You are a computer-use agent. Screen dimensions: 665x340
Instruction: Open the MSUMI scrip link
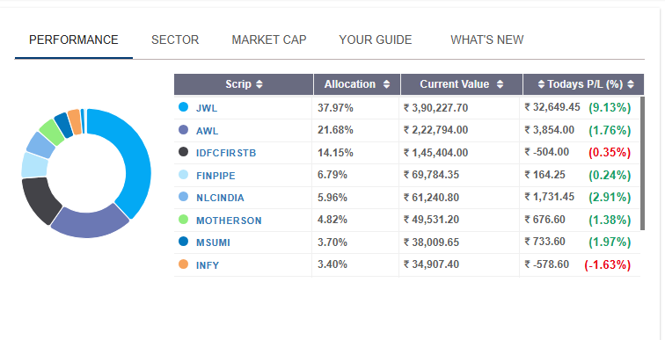(213, 242)
